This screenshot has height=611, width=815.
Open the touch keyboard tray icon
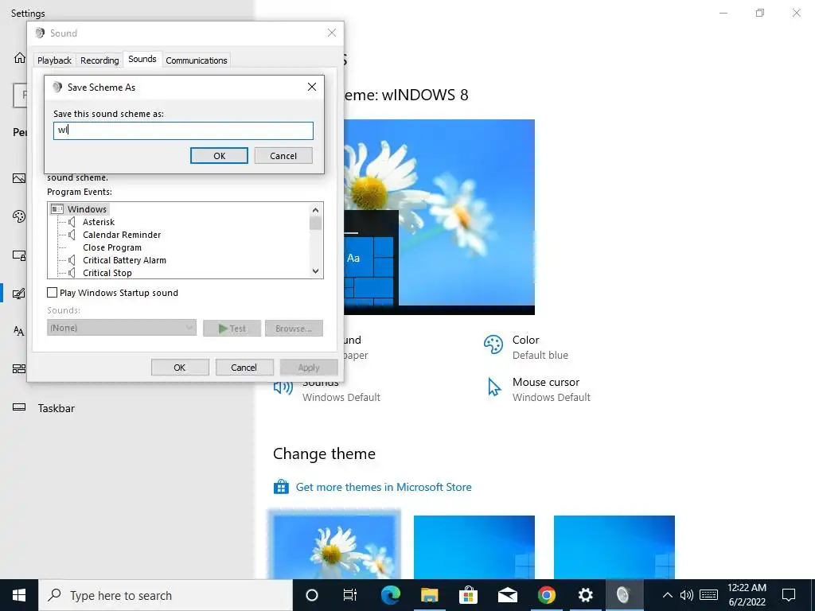point(709,595)
